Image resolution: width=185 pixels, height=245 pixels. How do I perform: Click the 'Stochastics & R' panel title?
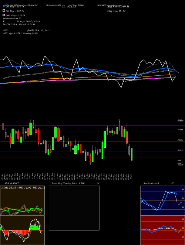pyautogui.click(x=151, y=183)
